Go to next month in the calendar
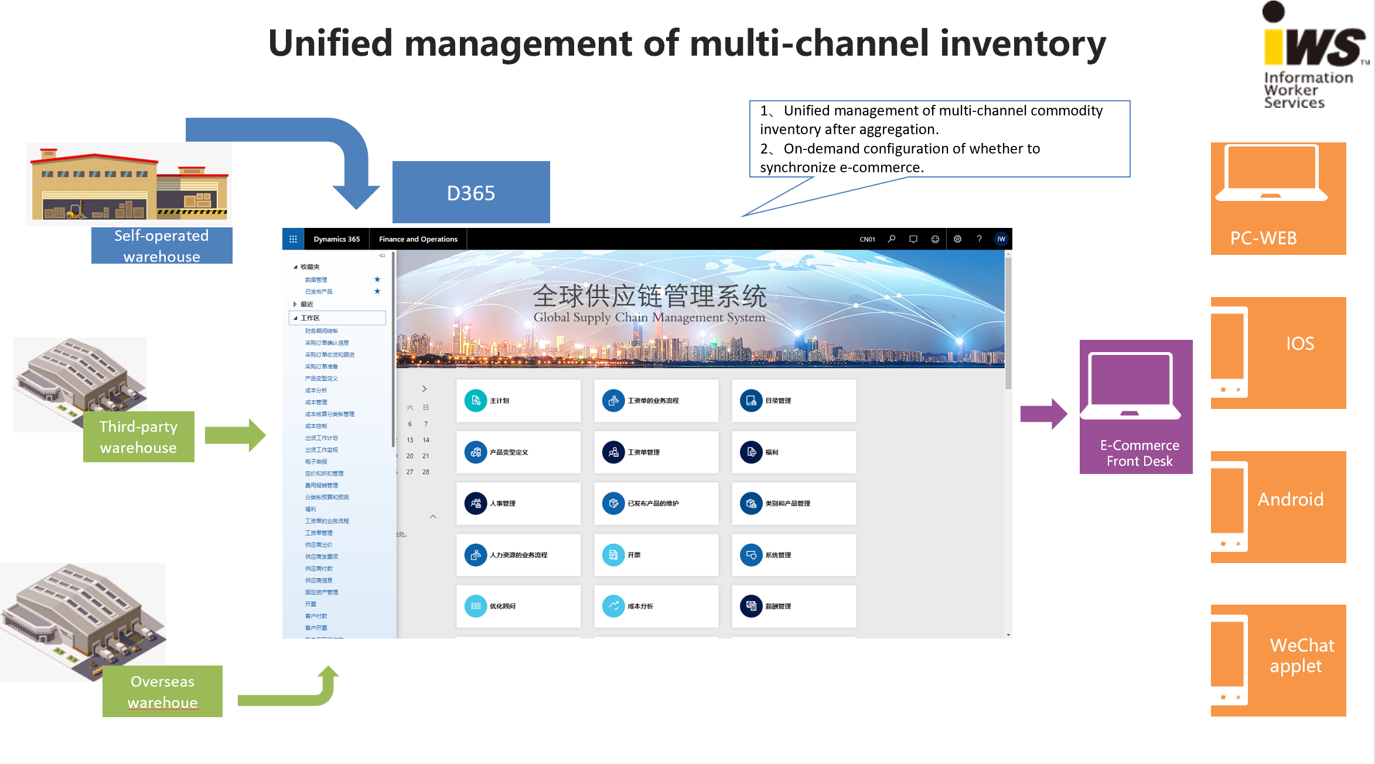 click(425, 389)
